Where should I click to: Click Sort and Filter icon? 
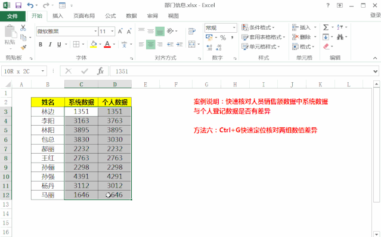coord(340,27)
